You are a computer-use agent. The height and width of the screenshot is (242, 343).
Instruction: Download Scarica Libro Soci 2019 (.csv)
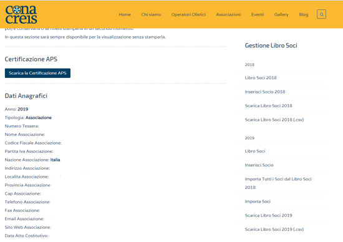(x=274, y=230)
